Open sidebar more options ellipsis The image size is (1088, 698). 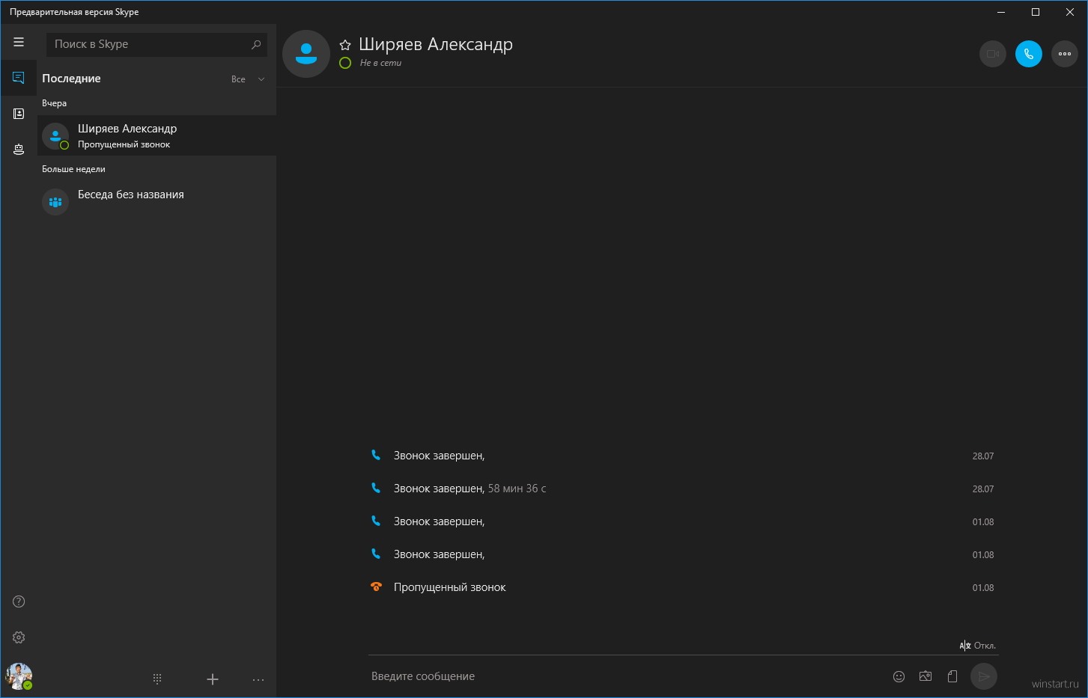click(258, 679)
